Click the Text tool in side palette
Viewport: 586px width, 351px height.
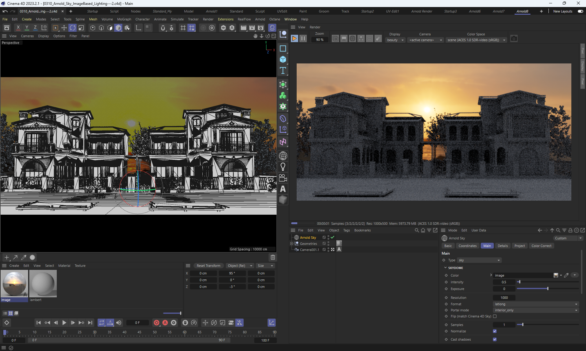pyautogui.click(x=283, y=70)
